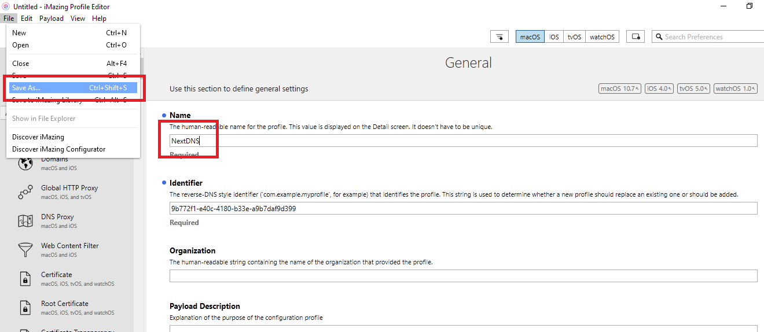Click the device display icon button
The height and width of the screenshot is (332, 764).
[x=636, y=37]
